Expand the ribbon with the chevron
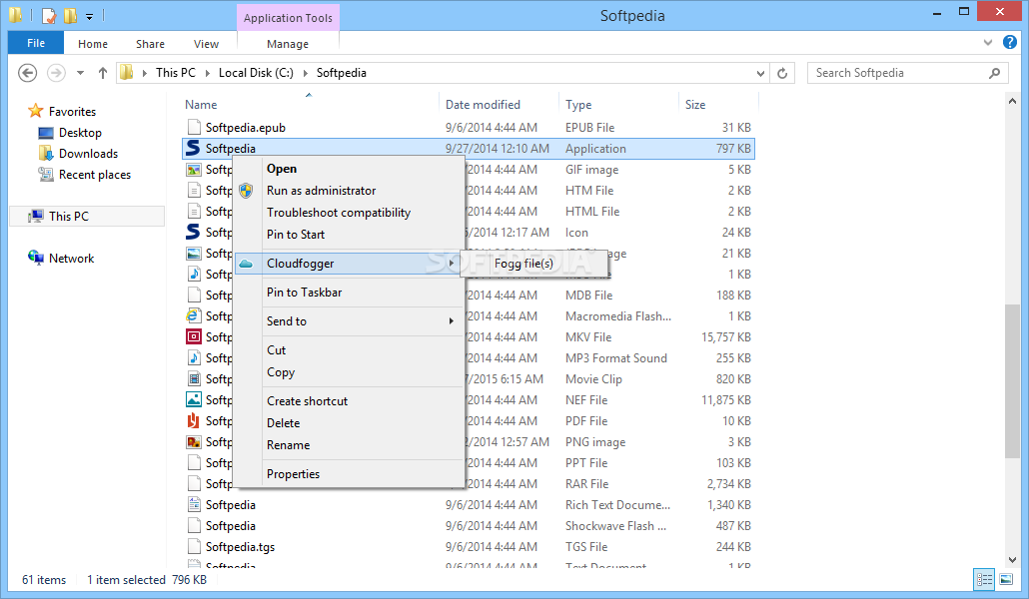The width and height of the screenshot is (1029, 599). pos(988,43)
